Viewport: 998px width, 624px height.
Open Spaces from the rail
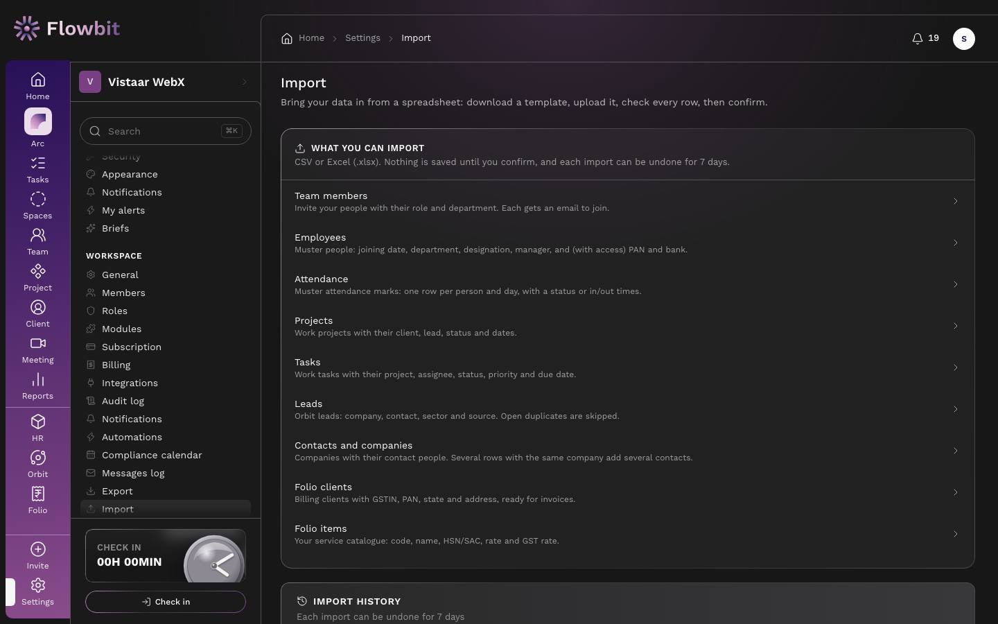tap(37, 206)
